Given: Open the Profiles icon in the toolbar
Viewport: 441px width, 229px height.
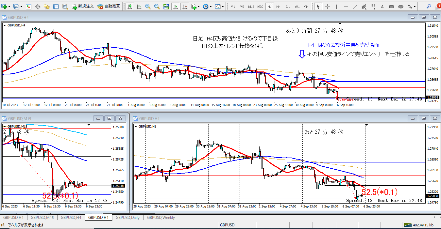Looking at the screenshot, I should tap(16, 7).
